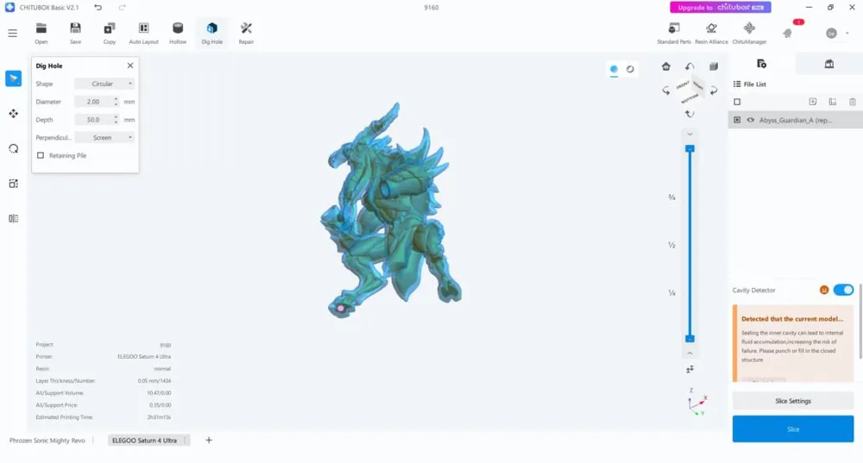Open Resin Alliance

(711, 29)
